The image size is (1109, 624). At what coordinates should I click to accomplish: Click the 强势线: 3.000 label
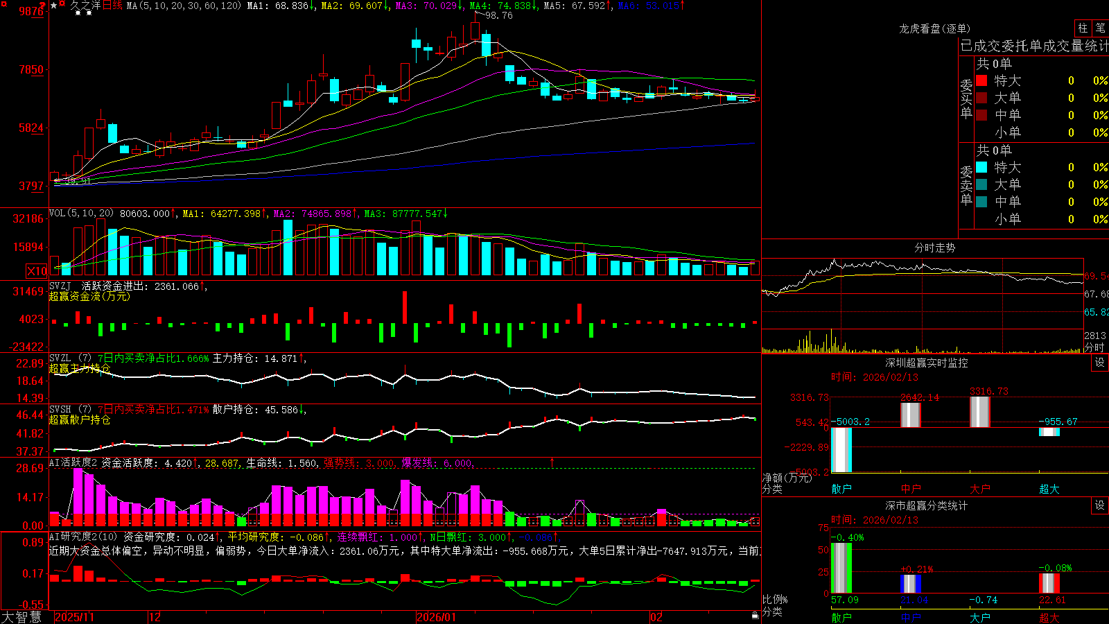click(x=360, y=462)
